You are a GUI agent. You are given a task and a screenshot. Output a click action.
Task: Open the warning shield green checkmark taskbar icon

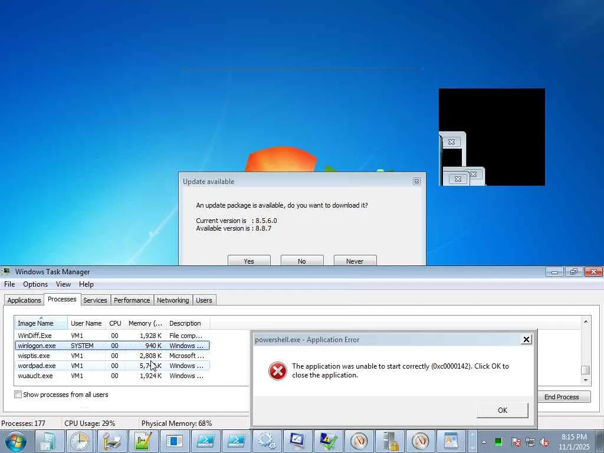[x=328, y=441]
